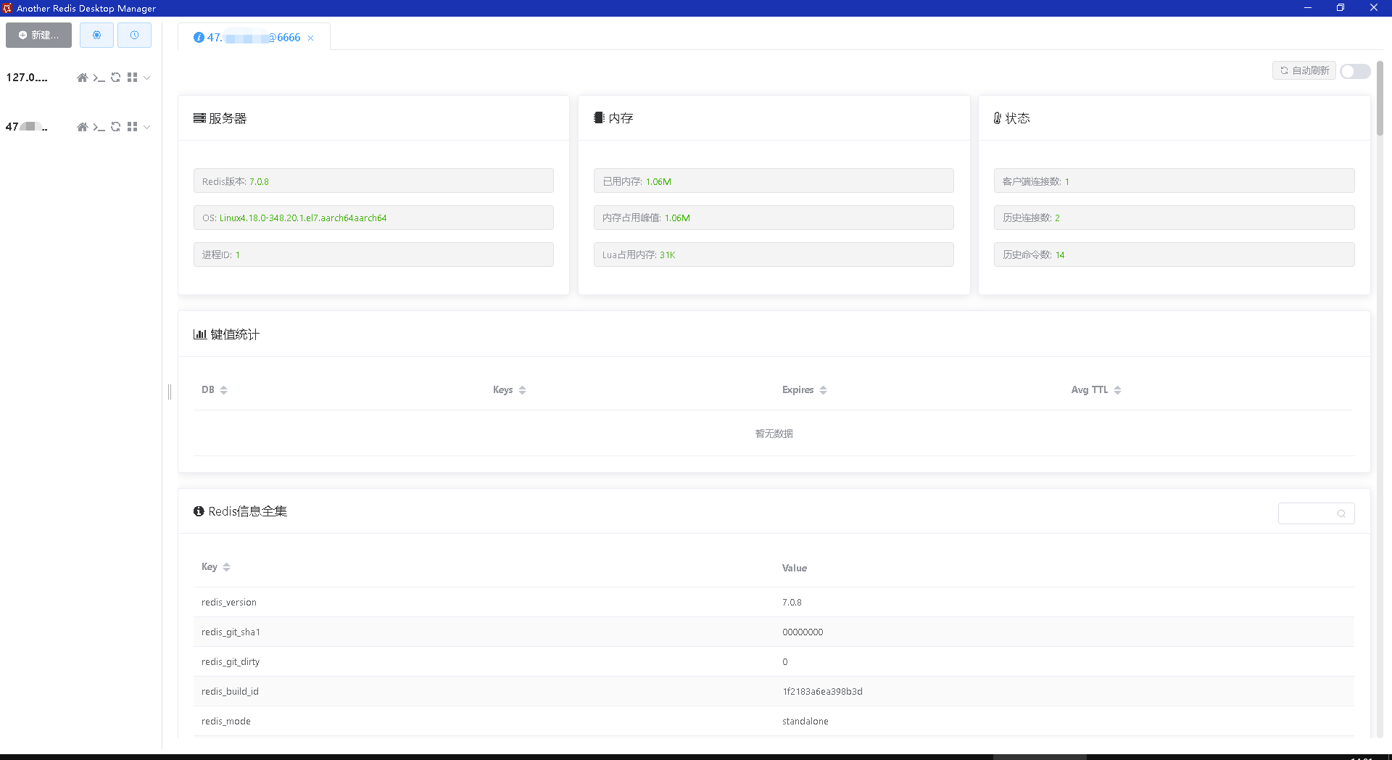The image size is (1392, 760).
Task: Click the 内存 memory panel header
Action: click(613, 118)
